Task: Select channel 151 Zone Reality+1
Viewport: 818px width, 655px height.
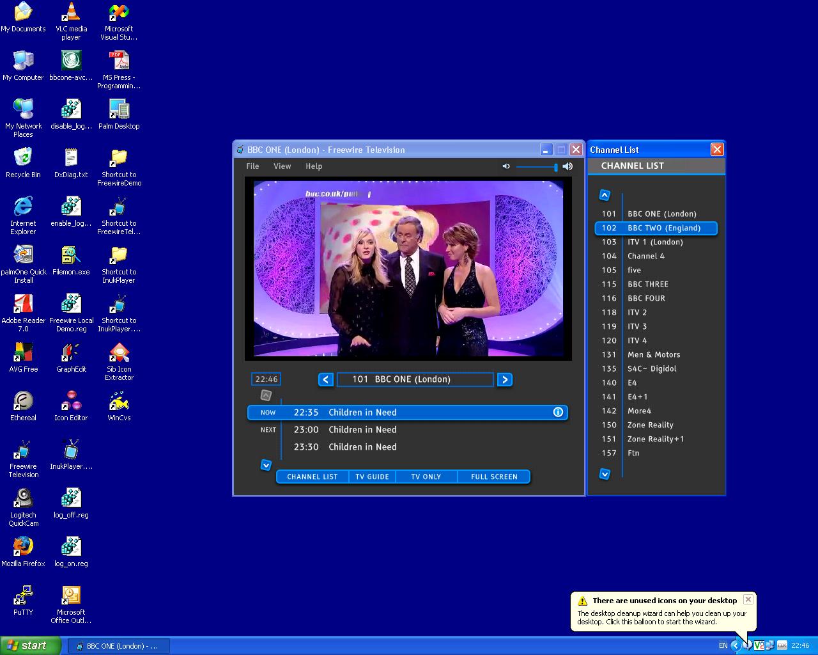Action: (x=656, y=439)
